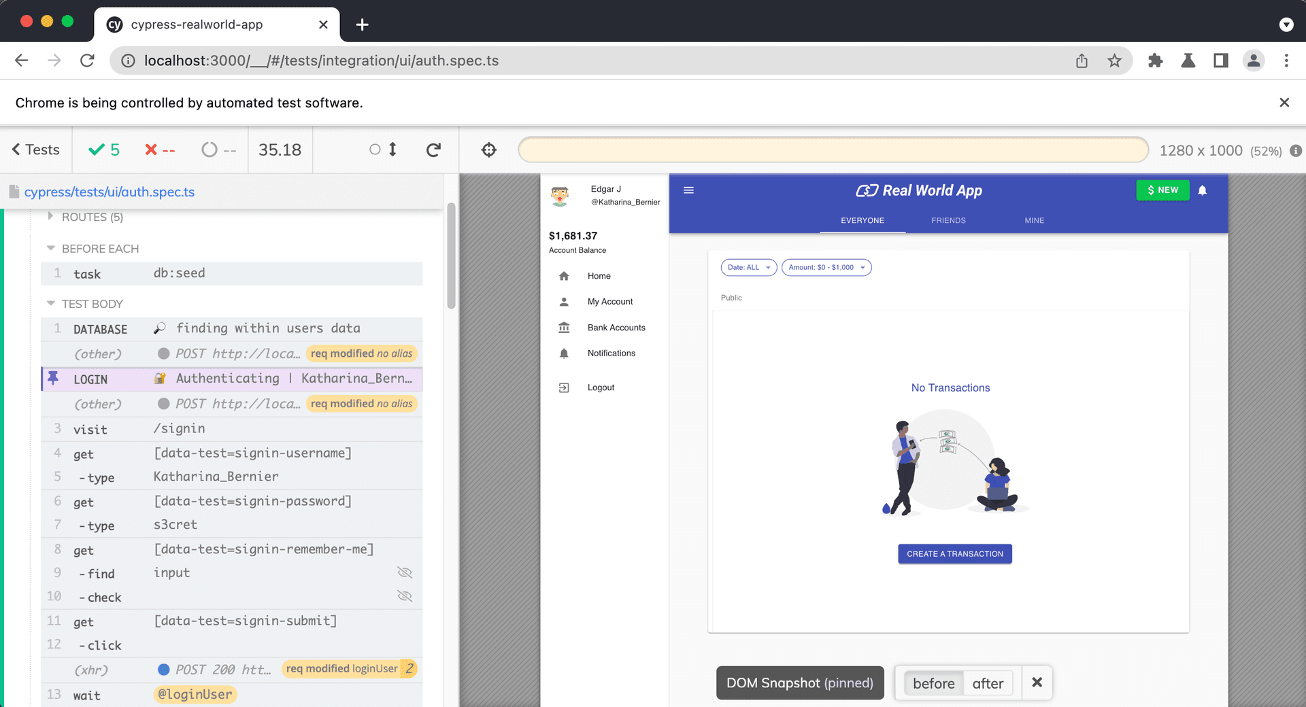Open the MINE transactions tab
Image resolution: width=1306 pixels, height=707 pixels.
pyautogui.click(x=1034, y=220)
